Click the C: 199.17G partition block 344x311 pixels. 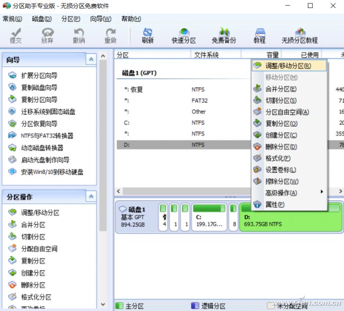tap(209, 217)
